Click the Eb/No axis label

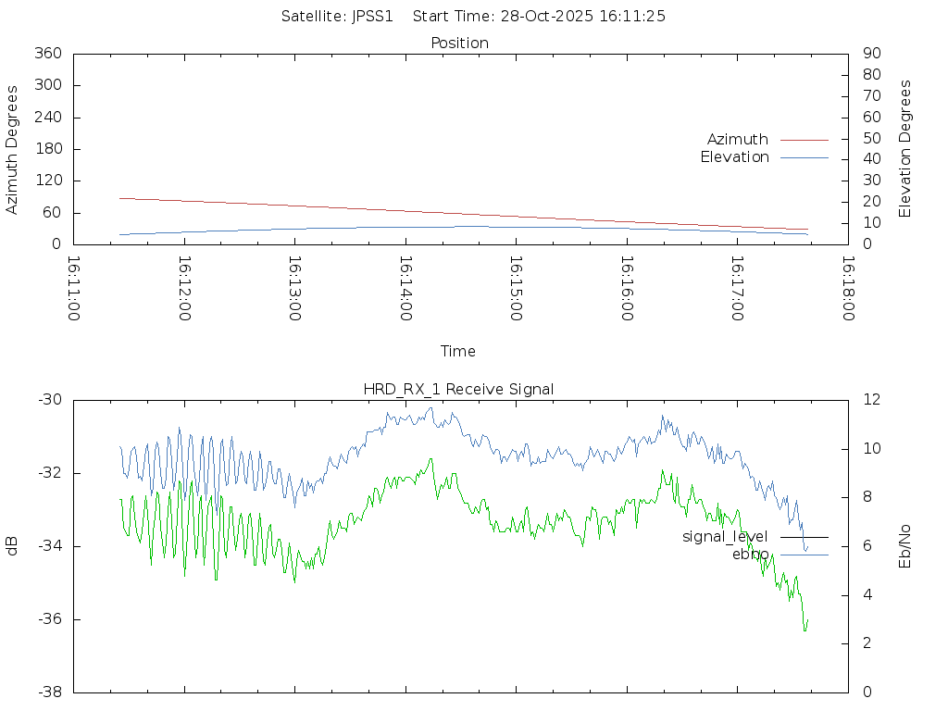[x=905, y=546]
